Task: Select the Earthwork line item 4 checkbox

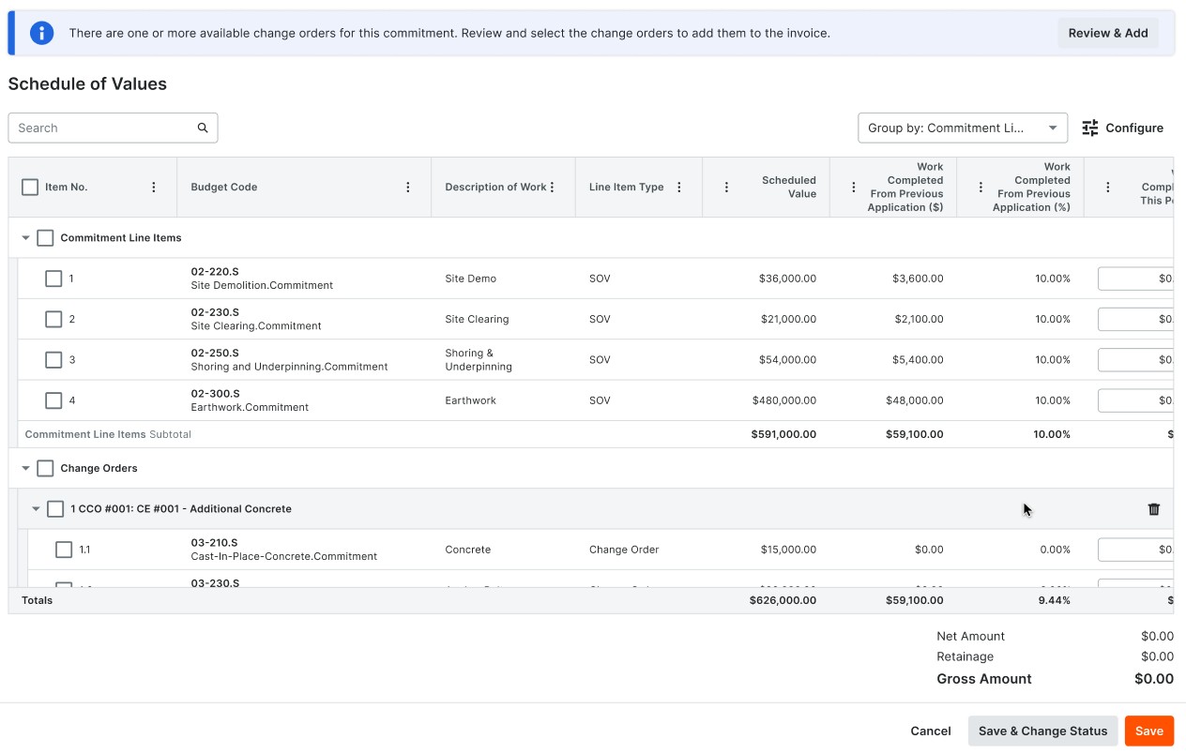Action: (x=53, y=400)
